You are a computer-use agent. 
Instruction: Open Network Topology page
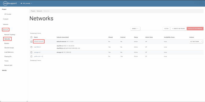click(10, 35)
